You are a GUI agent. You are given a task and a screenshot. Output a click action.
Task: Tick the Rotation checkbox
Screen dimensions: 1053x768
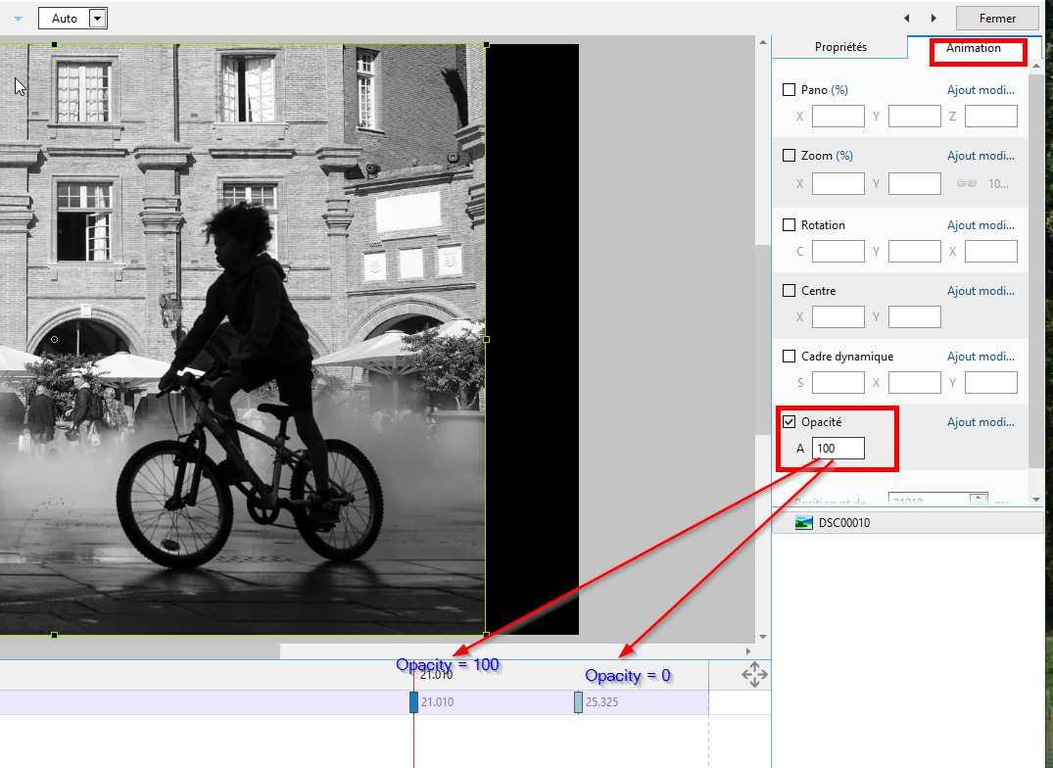tap(790, 225)
